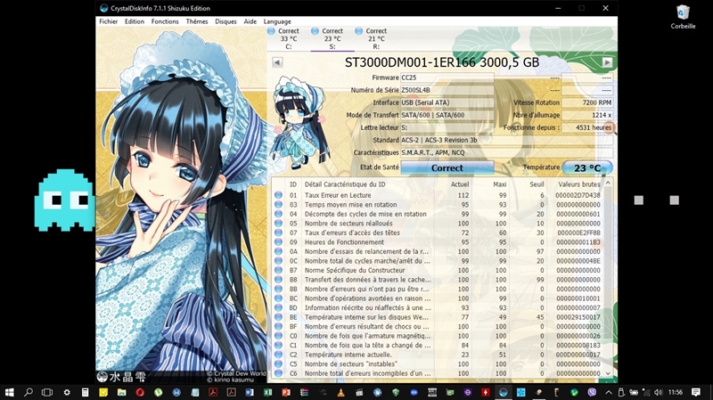The height and width of the screenshot is (400, 713).
Task: Click the active CrystalDiskInfo taskbar icon
Action: click(x=503, y=392)
